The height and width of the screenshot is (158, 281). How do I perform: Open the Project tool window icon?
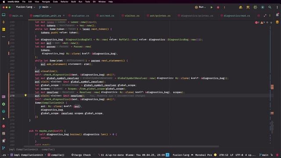4,14
